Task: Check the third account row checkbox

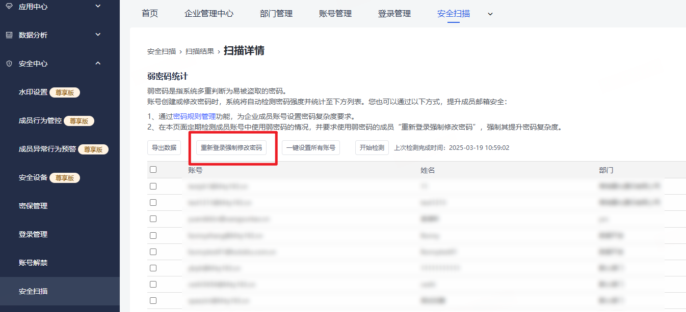Action: coord(153,219)
